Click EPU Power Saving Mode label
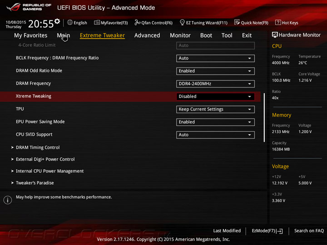The width and height of the screenshot is (327, 245). pos(40,122)
